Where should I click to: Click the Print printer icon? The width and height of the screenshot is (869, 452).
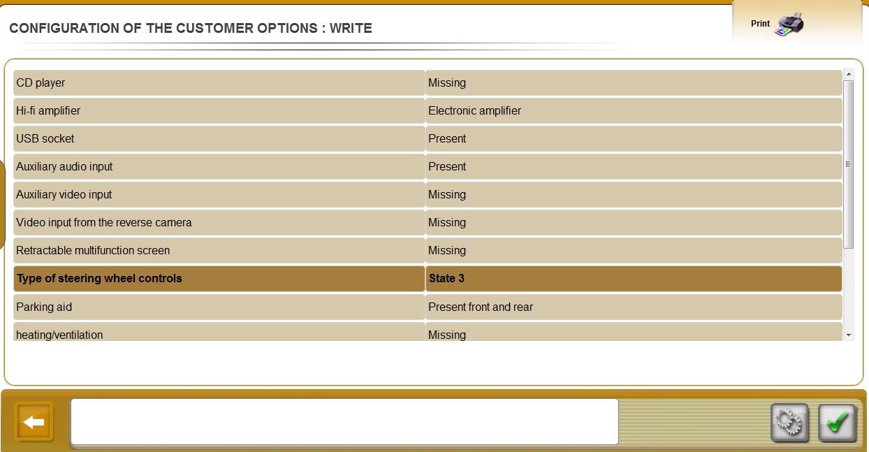789,24
